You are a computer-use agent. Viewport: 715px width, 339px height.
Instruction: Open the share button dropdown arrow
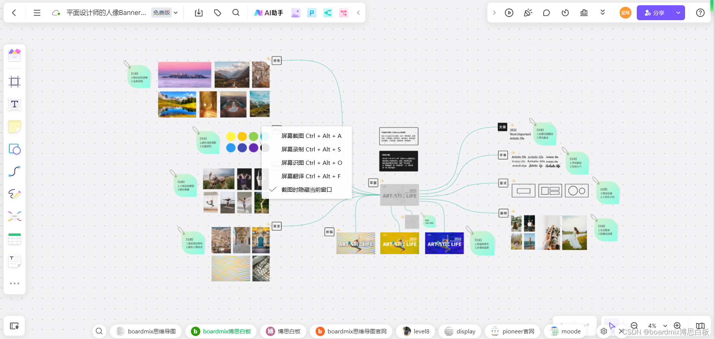pyautogui.click(x=678, y=13)
